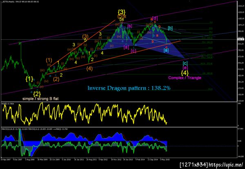Image resolution: width=245 pixels, height=169 pixels.
Task: Select the yellow {2} wave label
Action: click(37, 94)
